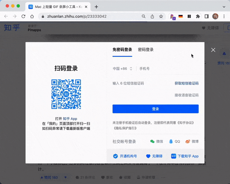Click the zoom magnifier icon in address bar
The image size is (230, 184).
pyautogui.click(x=144, y=16)
